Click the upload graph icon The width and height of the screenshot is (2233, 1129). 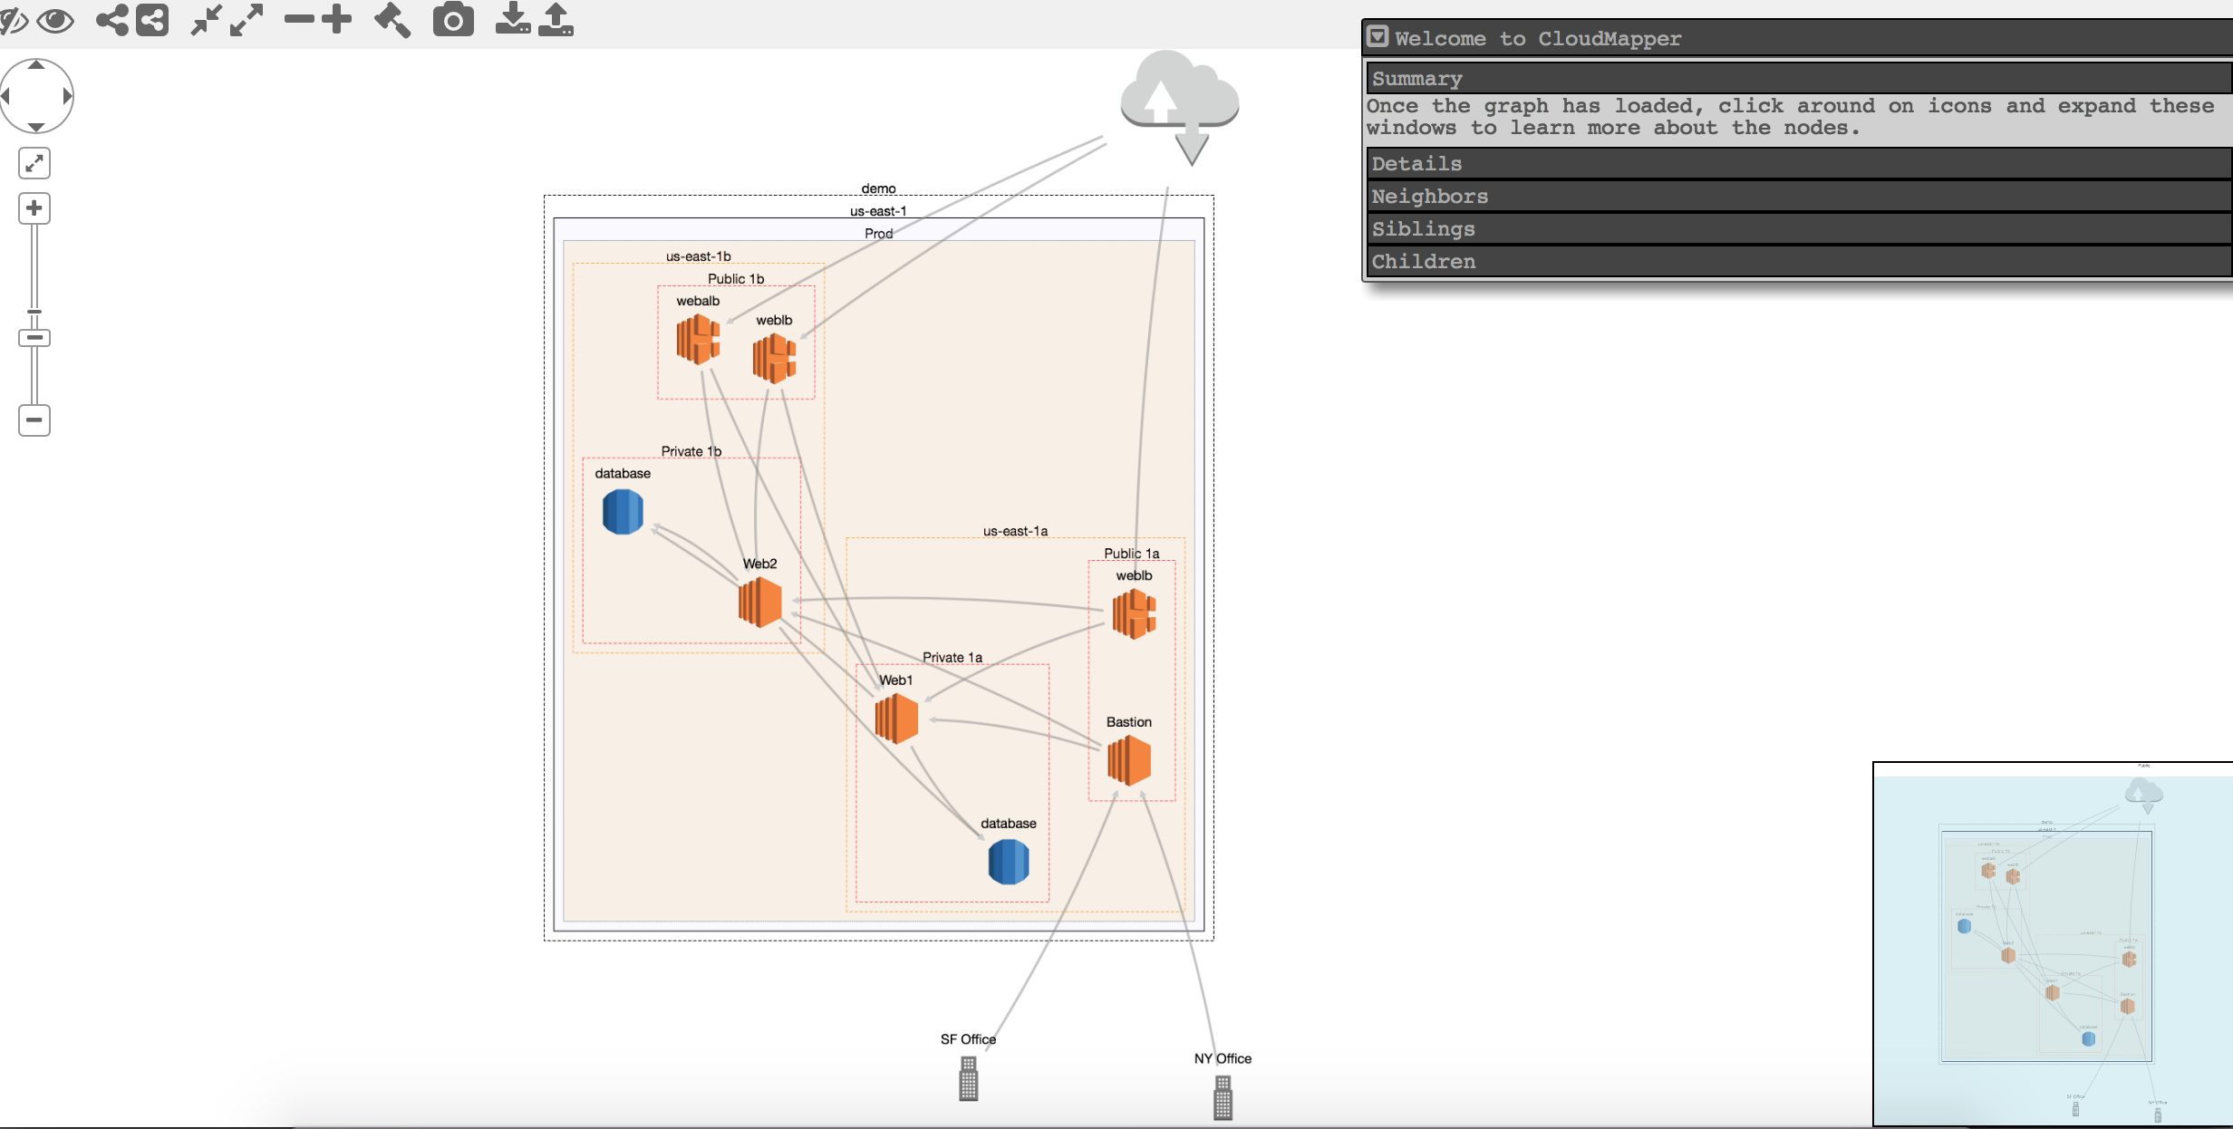pyautogui.click(x=556, y=20)
